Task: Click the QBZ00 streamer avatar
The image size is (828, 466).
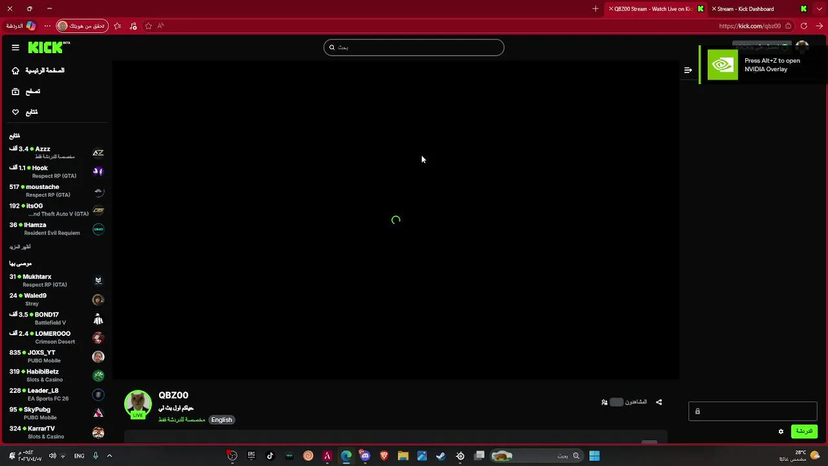Action: [x=138, y=404]
